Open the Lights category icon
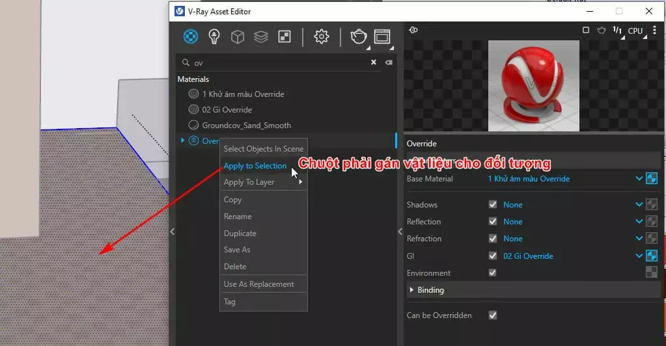Screen dimensions: 666x346 (214, 36)
